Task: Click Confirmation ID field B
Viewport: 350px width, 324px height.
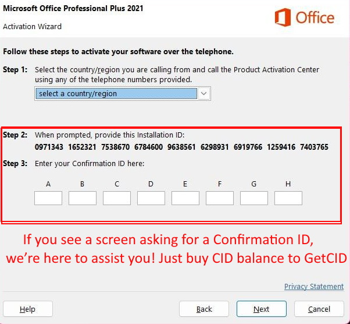Action: pos(83,198)
